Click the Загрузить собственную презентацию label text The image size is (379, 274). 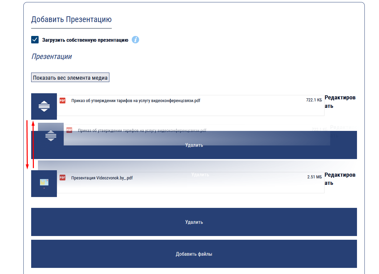tap(85, 40)
